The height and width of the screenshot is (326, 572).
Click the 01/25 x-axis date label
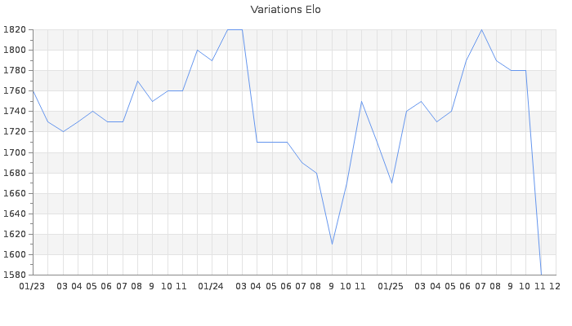point(391,286)
